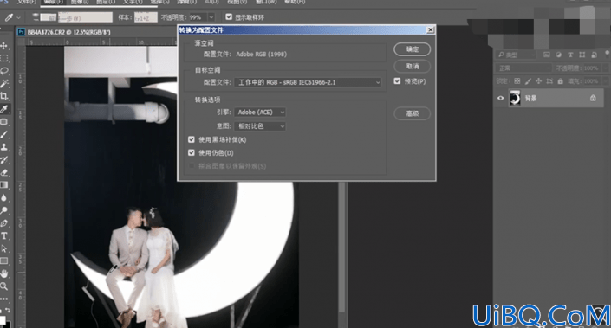Viewport: 611px width, 328px height.
Task: Open the 引擎 Adobe (ACE) dropdown
Action: point(260,112)
